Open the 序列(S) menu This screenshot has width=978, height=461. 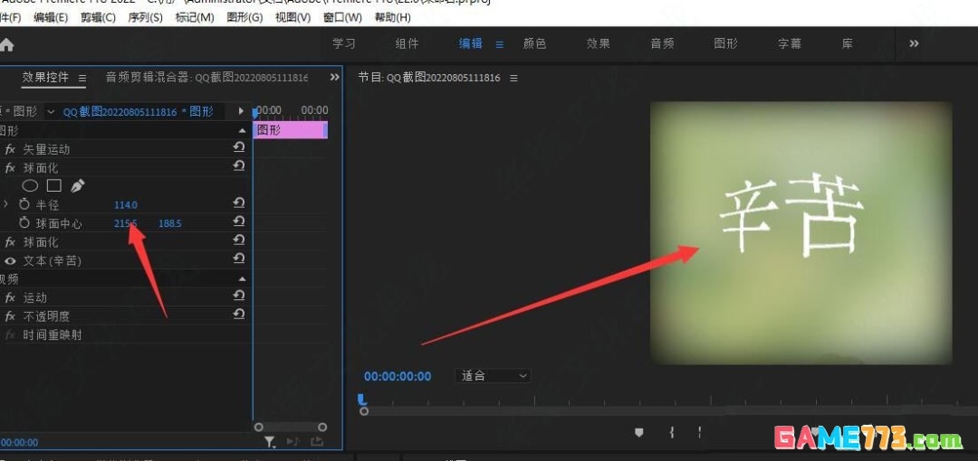tap(145, 17)
